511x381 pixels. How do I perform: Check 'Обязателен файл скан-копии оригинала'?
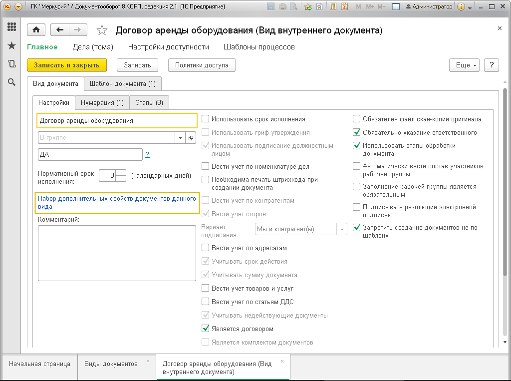tap(356, 119)
